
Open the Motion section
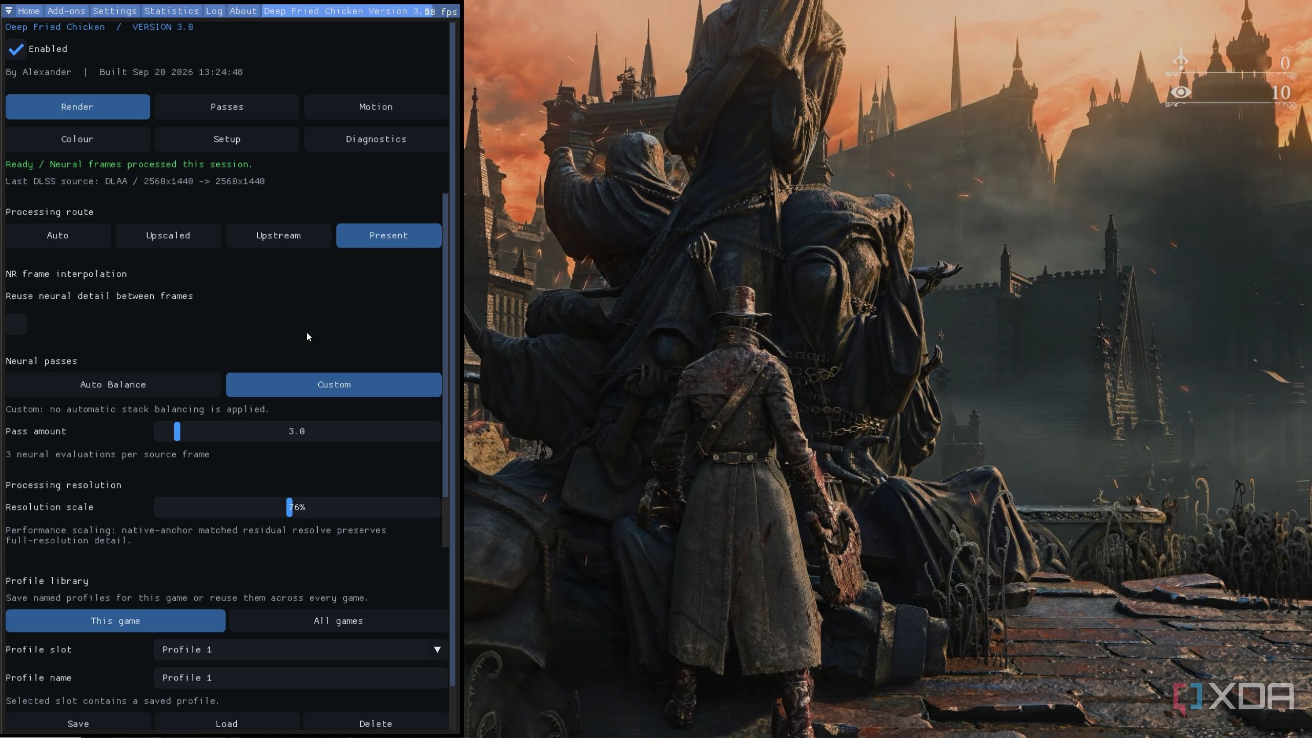[376, 107]
